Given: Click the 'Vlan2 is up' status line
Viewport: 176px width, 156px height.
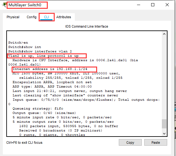Looking at the screenshot, I should click(43, 56).
